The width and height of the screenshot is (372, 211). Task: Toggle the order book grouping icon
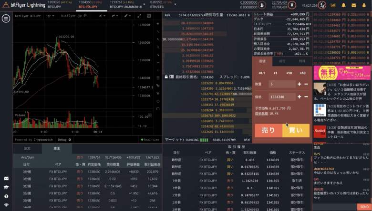click(x=172, y=77)
